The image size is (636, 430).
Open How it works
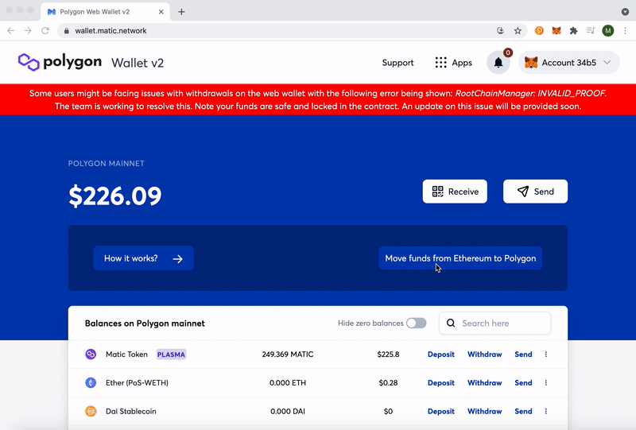[144, 258]
